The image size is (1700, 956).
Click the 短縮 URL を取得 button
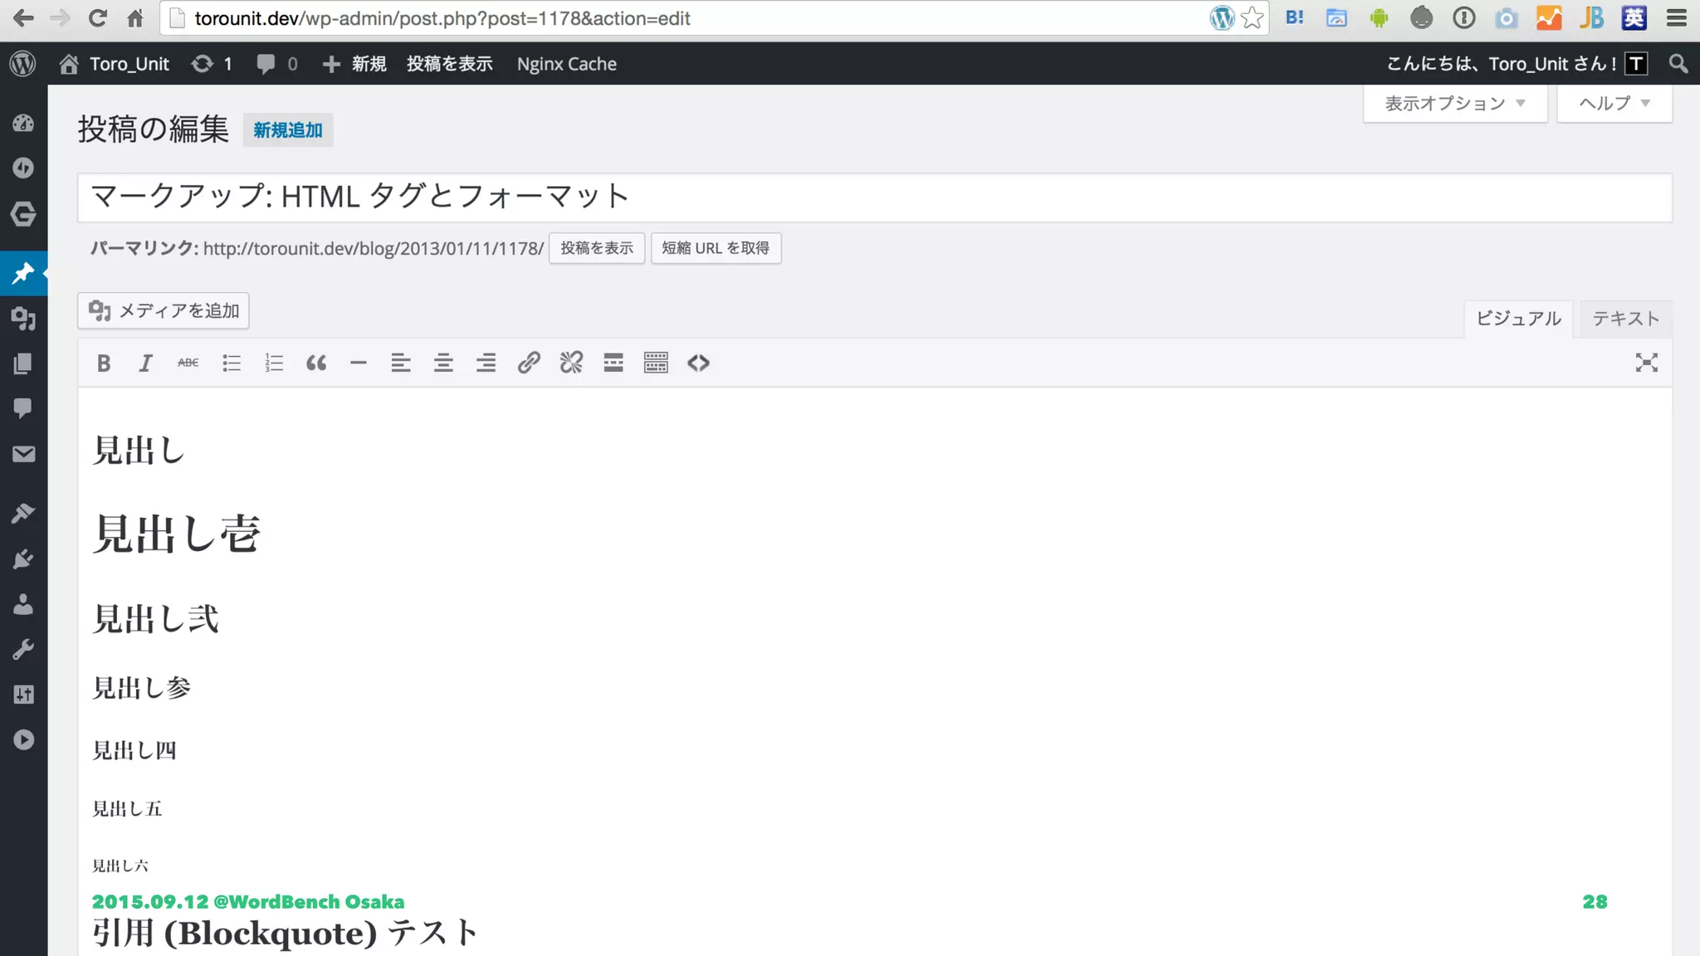(716, 248)
